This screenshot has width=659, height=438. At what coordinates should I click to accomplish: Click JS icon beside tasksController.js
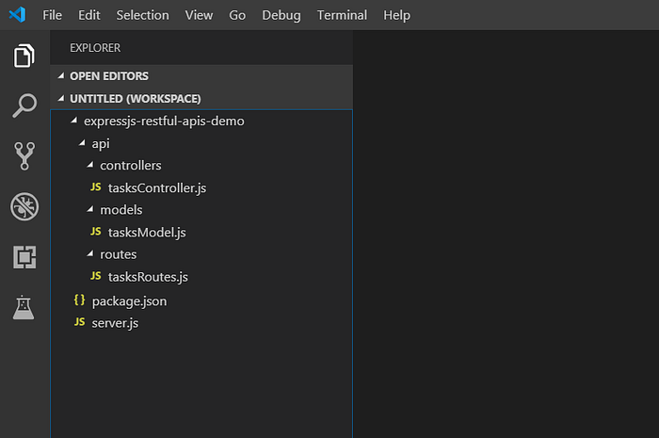coord(96,187)
